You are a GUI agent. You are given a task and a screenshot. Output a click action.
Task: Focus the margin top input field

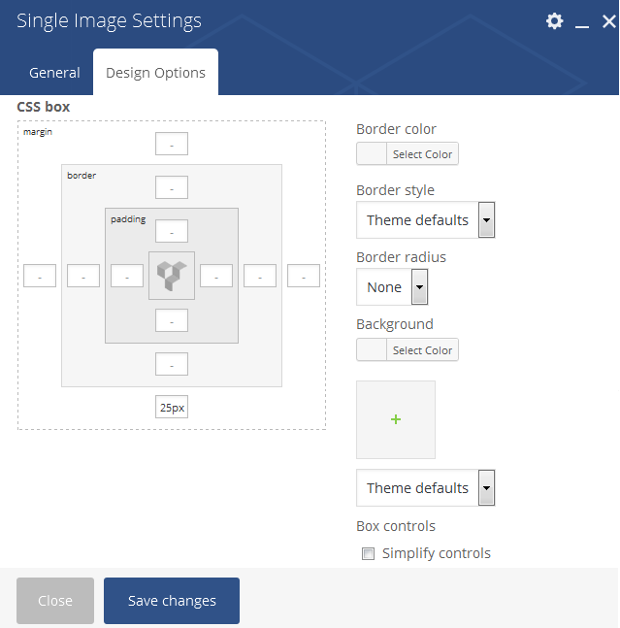point(172,144)
